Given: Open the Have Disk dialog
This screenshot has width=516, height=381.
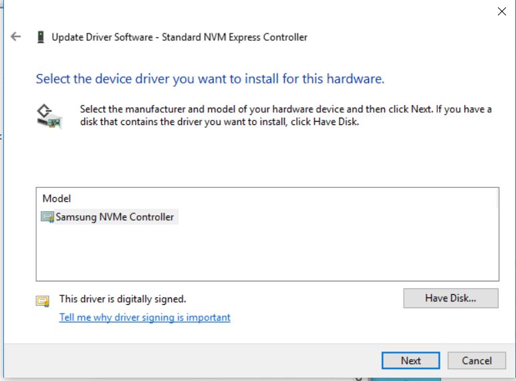Looking at the screenshot, I should 450,298.
